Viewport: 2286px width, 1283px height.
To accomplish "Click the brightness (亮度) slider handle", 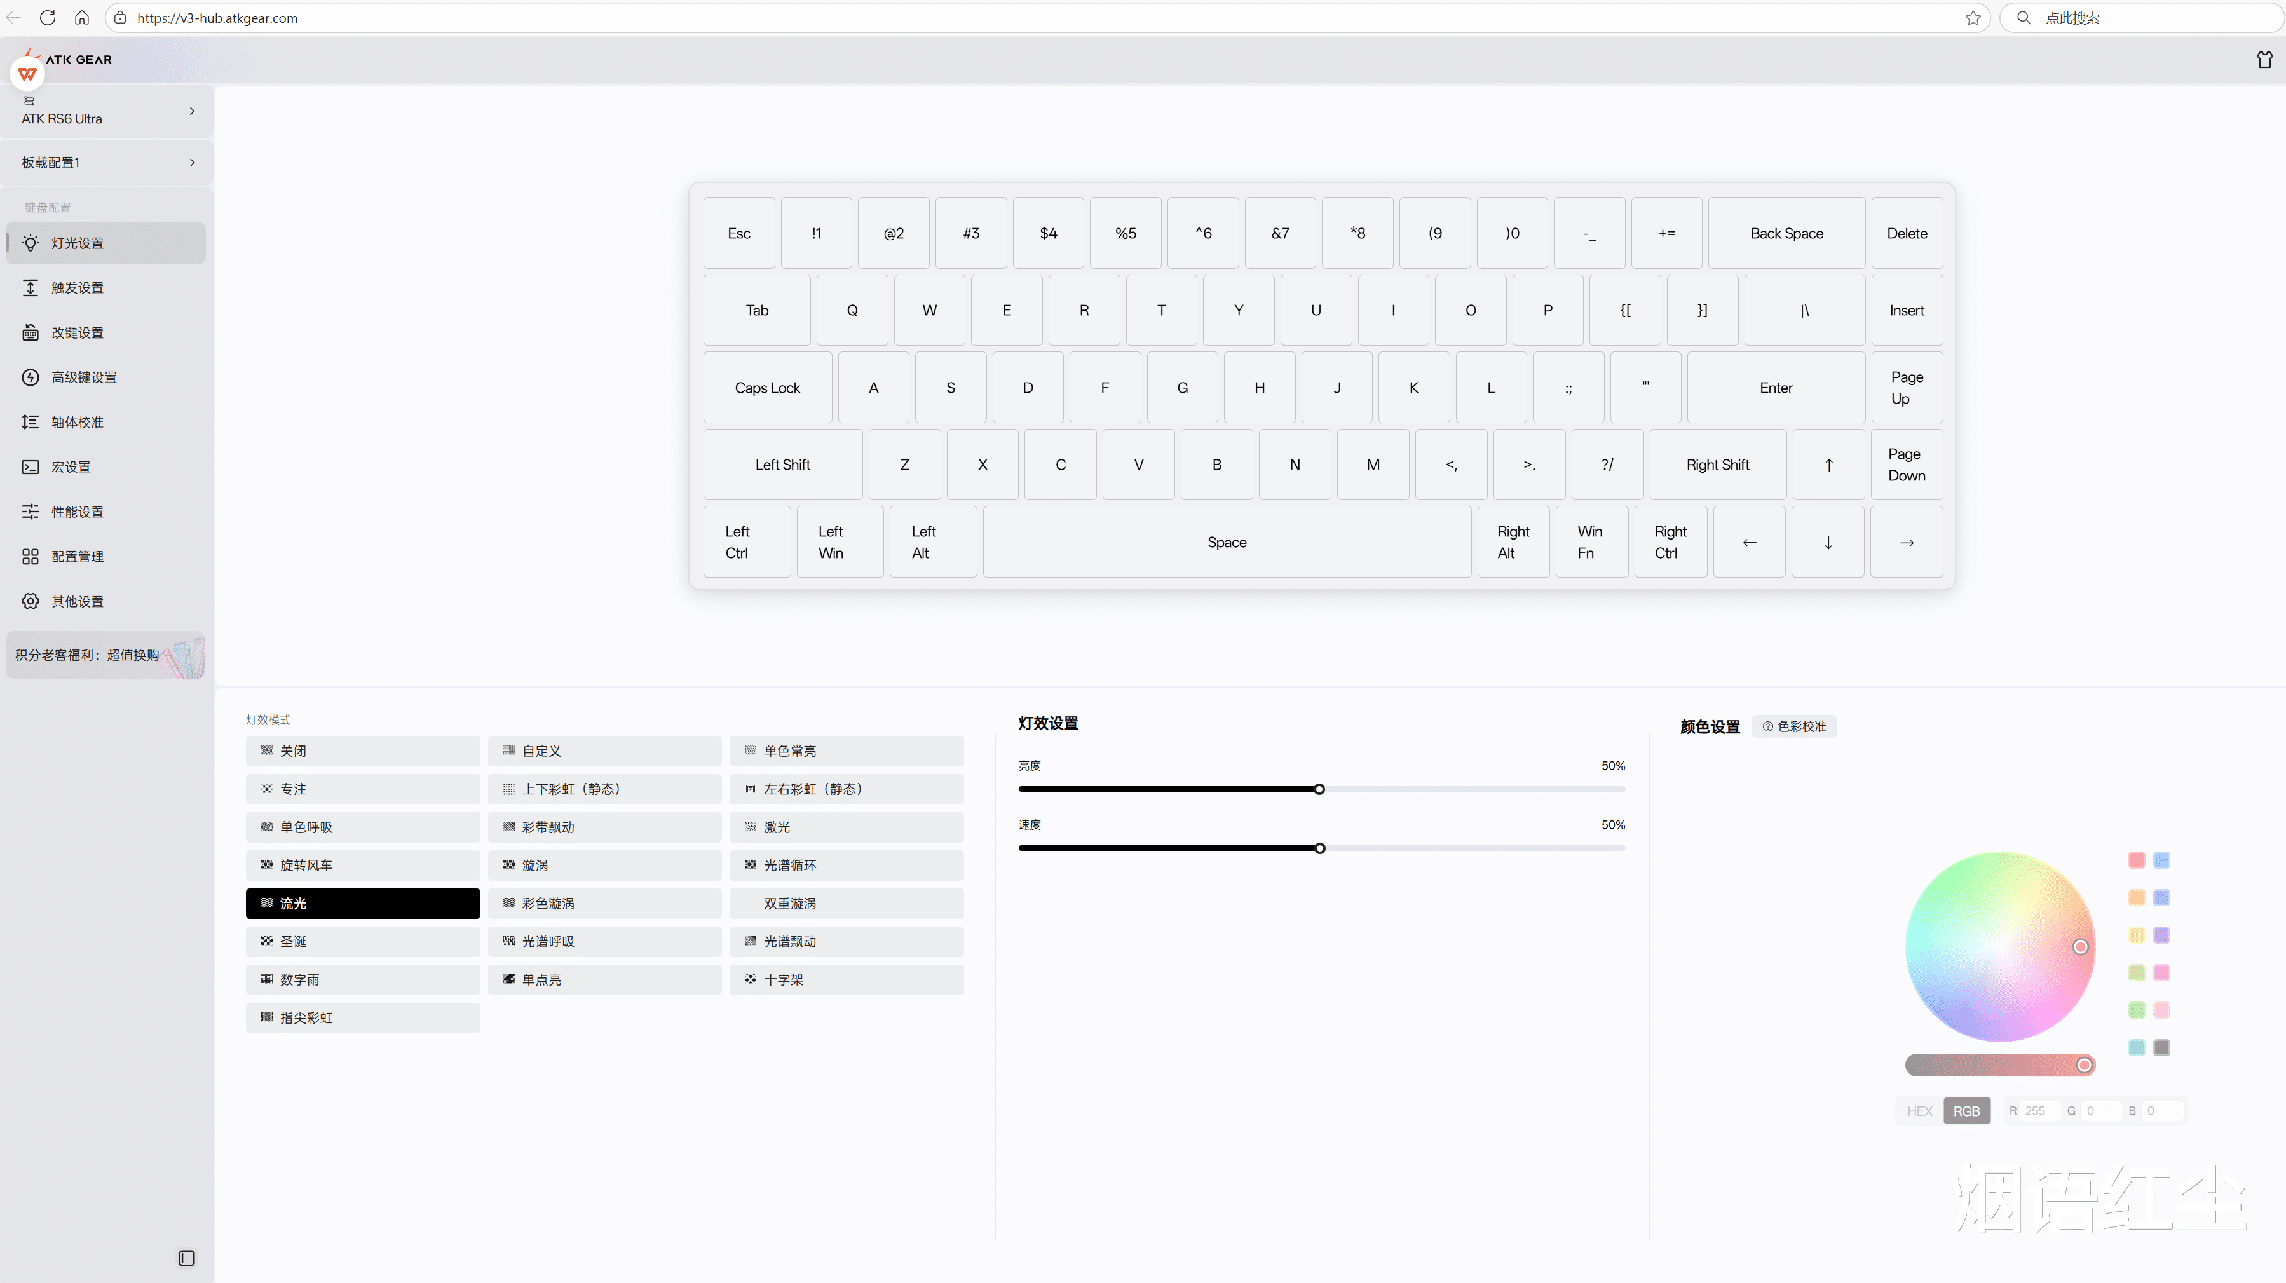I will (1319, 789).
